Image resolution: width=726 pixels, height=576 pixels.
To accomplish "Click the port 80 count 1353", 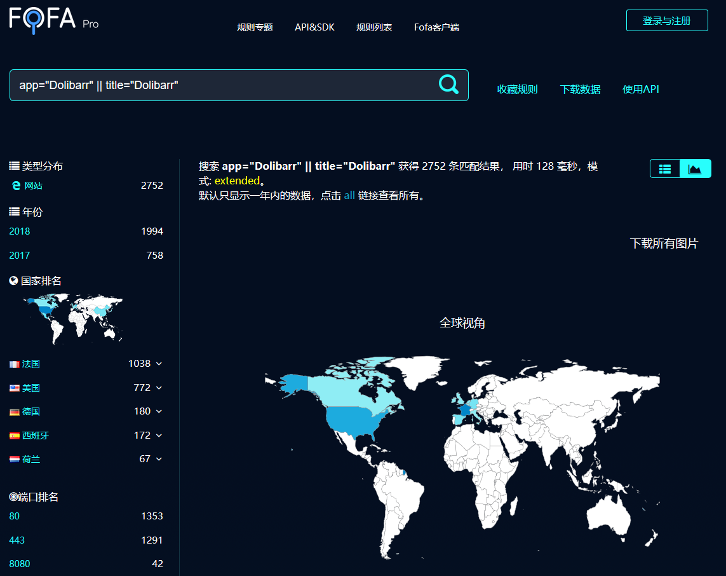I will [x=152, y=516].
